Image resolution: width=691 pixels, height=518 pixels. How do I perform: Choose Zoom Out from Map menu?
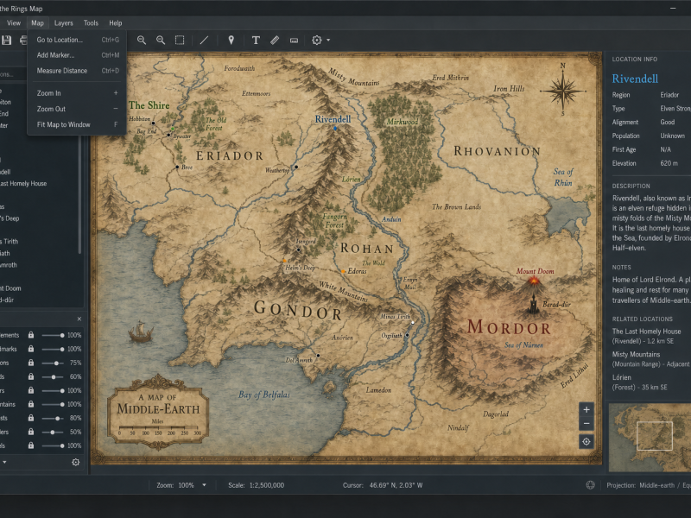77,109
